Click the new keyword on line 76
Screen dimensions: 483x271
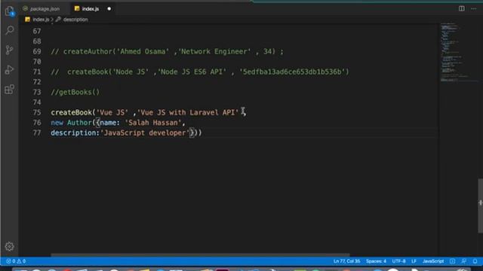57,123
